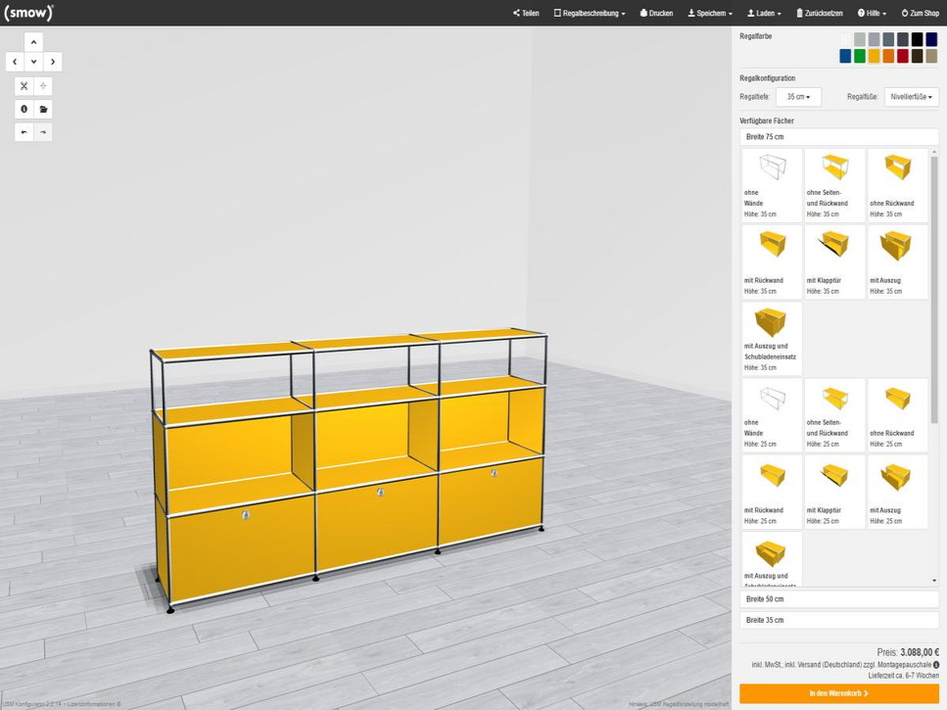
Task: Undo the last change with the undo arrow
Action: 24,132
